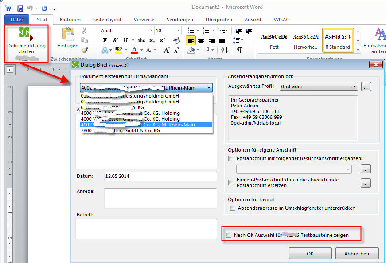
Task: Switch to the Sendungen ribbon tab
Action: (x=179, y=20)
